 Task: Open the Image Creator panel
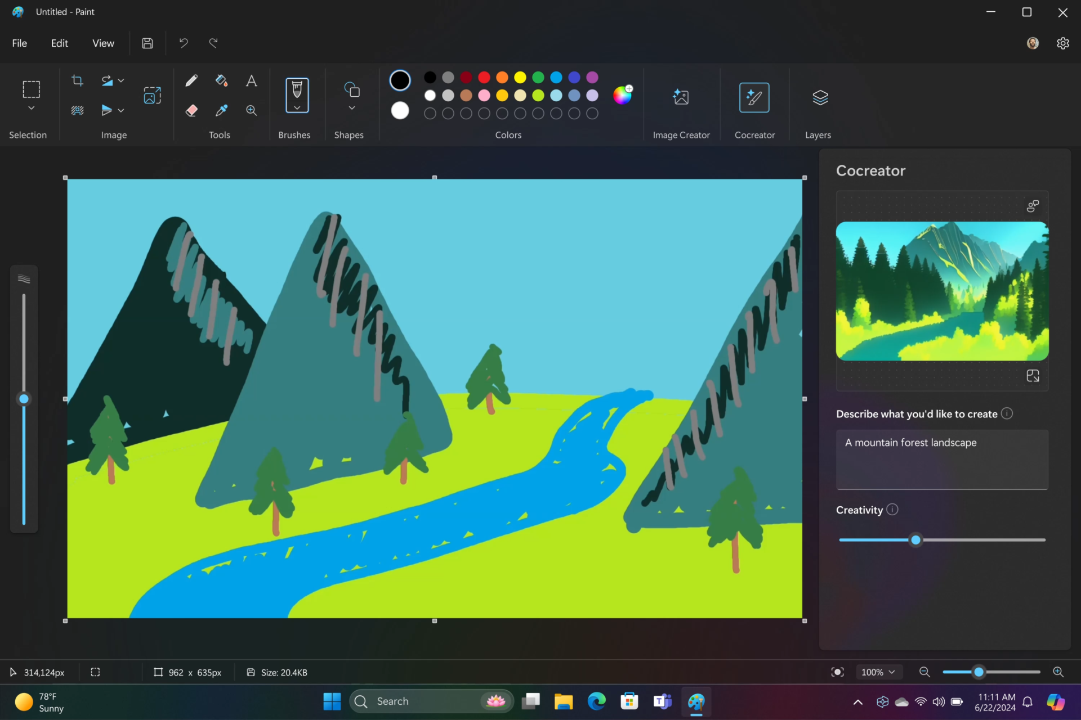[x=681, y=98]
